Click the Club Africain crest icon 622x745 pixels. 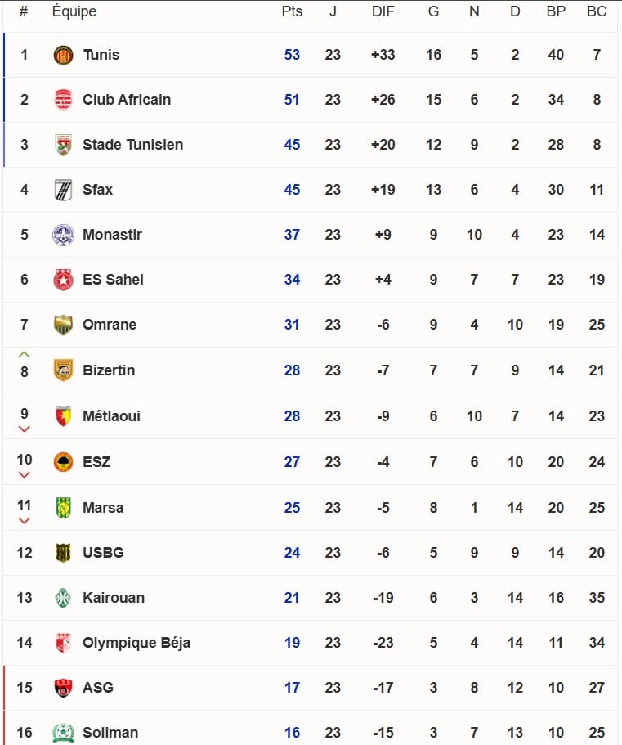[63, 100]
